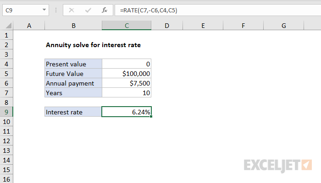Select column A header
321x183 pixels.
coord(29,26)
